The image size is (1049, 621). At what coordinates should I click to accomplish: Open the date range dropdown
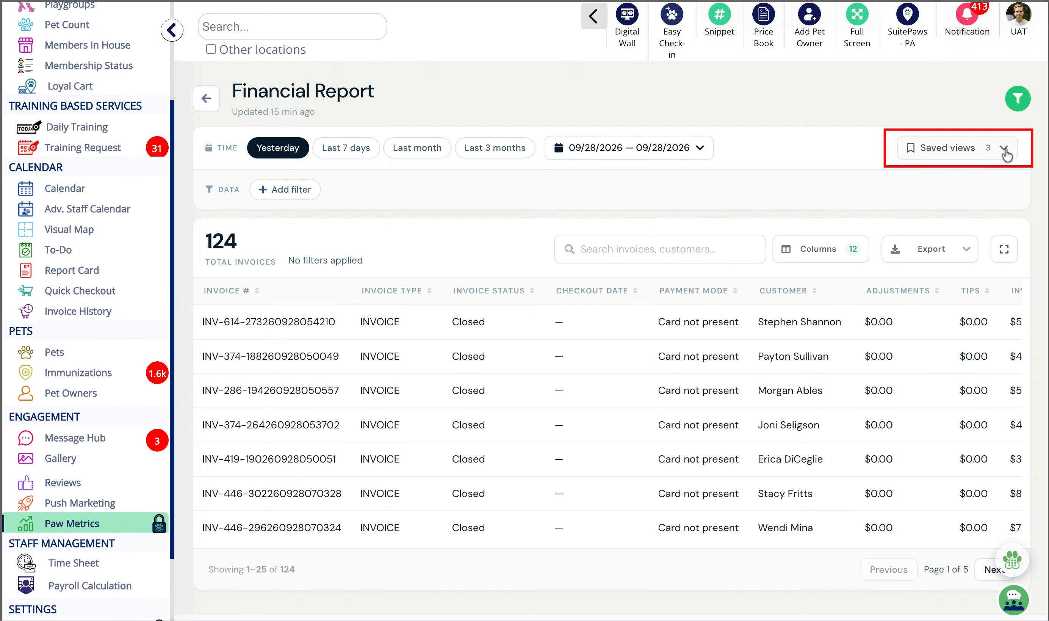[x=629, y=148]
